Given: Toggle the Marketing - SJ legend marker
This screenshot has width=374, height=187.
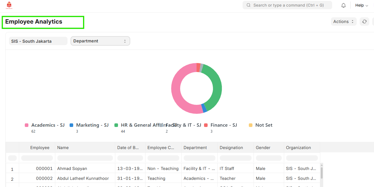Looking at the screenshot, I should click(x=71, y=125).
